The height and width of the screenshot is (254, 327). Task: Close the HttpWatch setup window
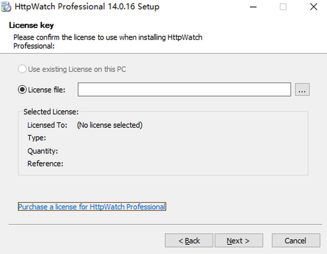(x=314, y=7)
